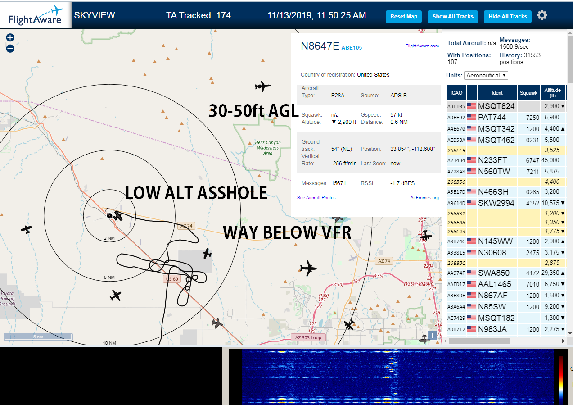The width and height of the screenshot is (573, 405).
Task: Sort table by Altitude (ft) column header
Action: coord(553,93)
